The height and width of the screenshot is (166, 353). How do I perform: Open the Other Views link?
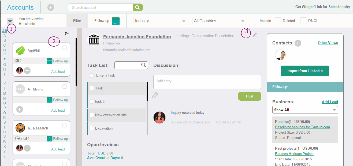[x=328, y=43]
